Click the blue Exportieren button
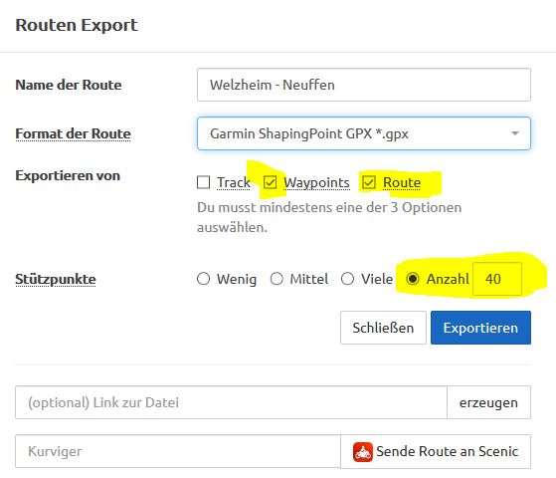Image resolution: width=556 pixels, height=478 pixels. click(x=480, y=328)
